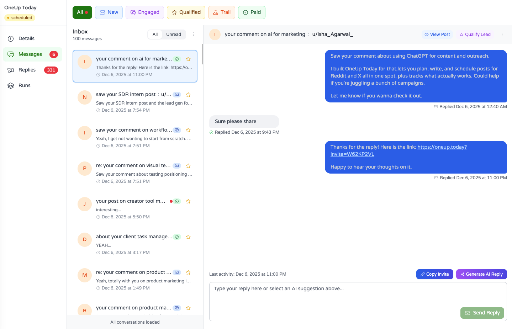Star the 'your comment on ai for marke...' conversation
The image size is (512, 329).
(188, 59)
